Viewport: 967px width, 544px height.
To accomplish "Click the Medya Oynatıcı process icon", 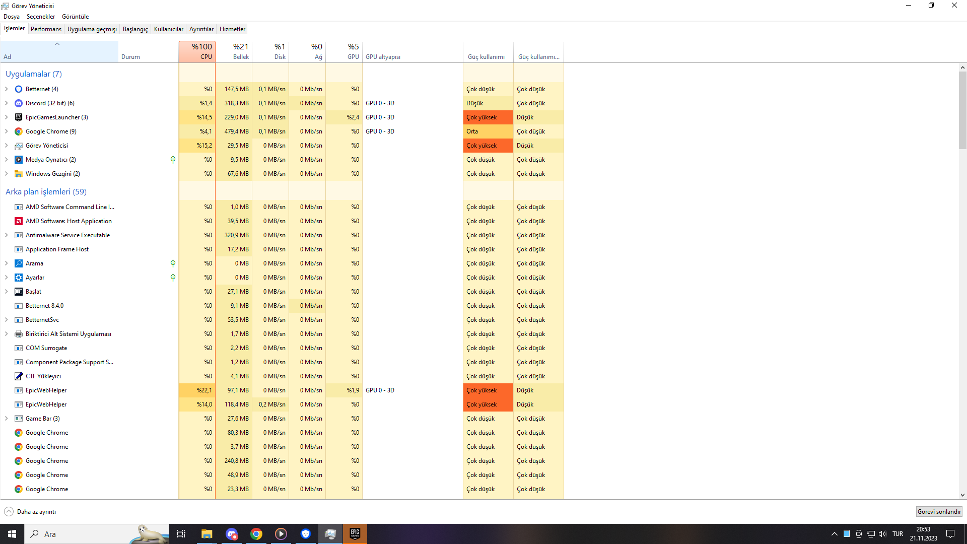I will tap(19, 160).
